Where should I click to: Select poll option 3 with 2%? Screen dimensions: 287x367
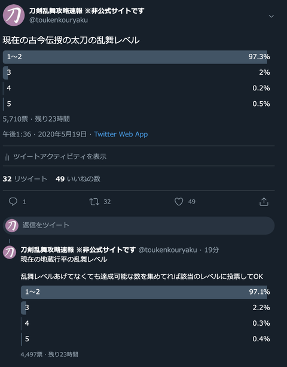136,72
